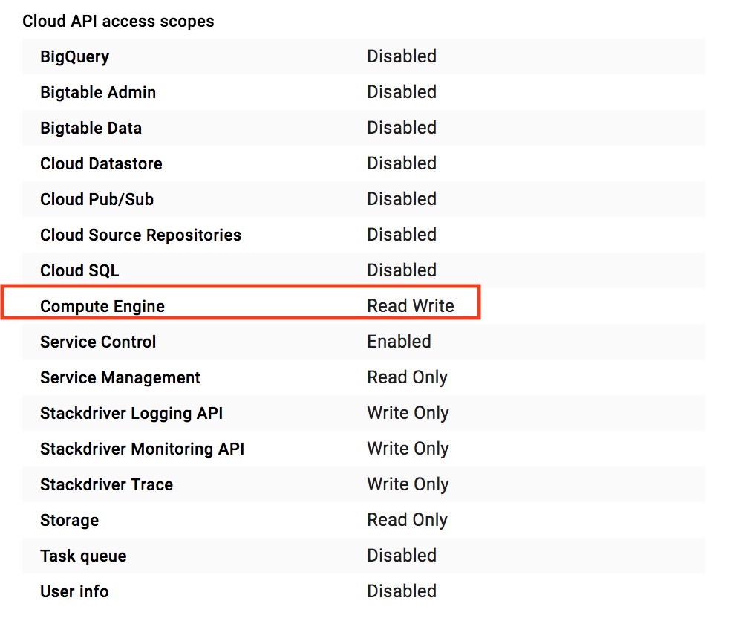Click Disabled status for Cloud SQL
The width and height of the screenshot is (747, 621).
pyautogui.click(x=402, y=270)
